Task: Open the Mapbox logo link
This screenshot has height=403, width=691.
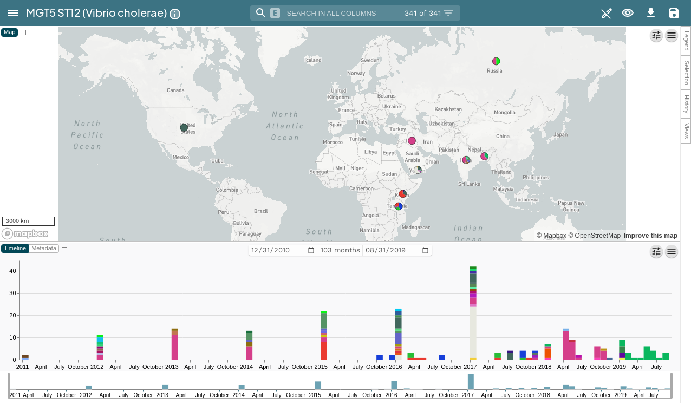Action: (x=25, y=234)
